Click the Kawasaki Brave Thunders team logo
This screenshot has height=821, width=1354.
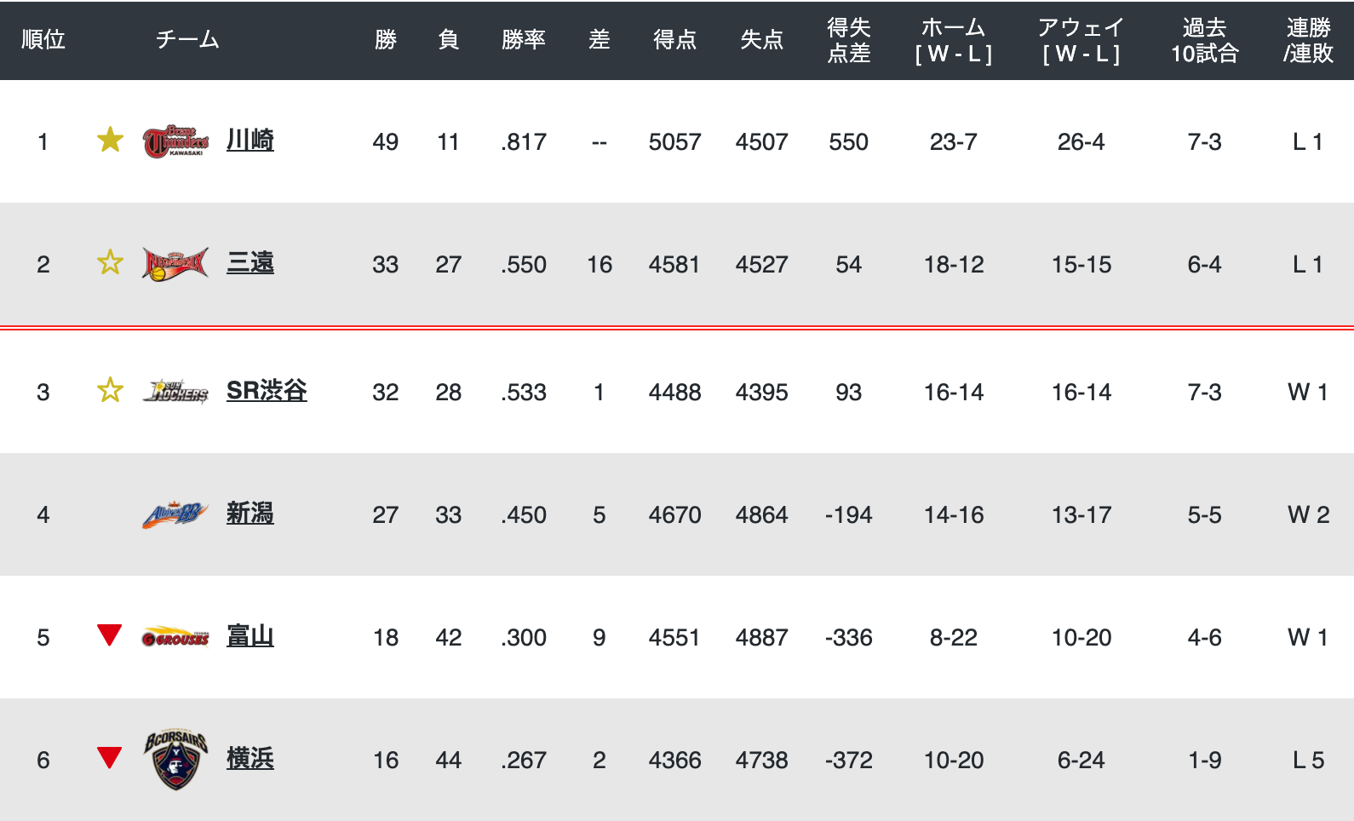175,141
